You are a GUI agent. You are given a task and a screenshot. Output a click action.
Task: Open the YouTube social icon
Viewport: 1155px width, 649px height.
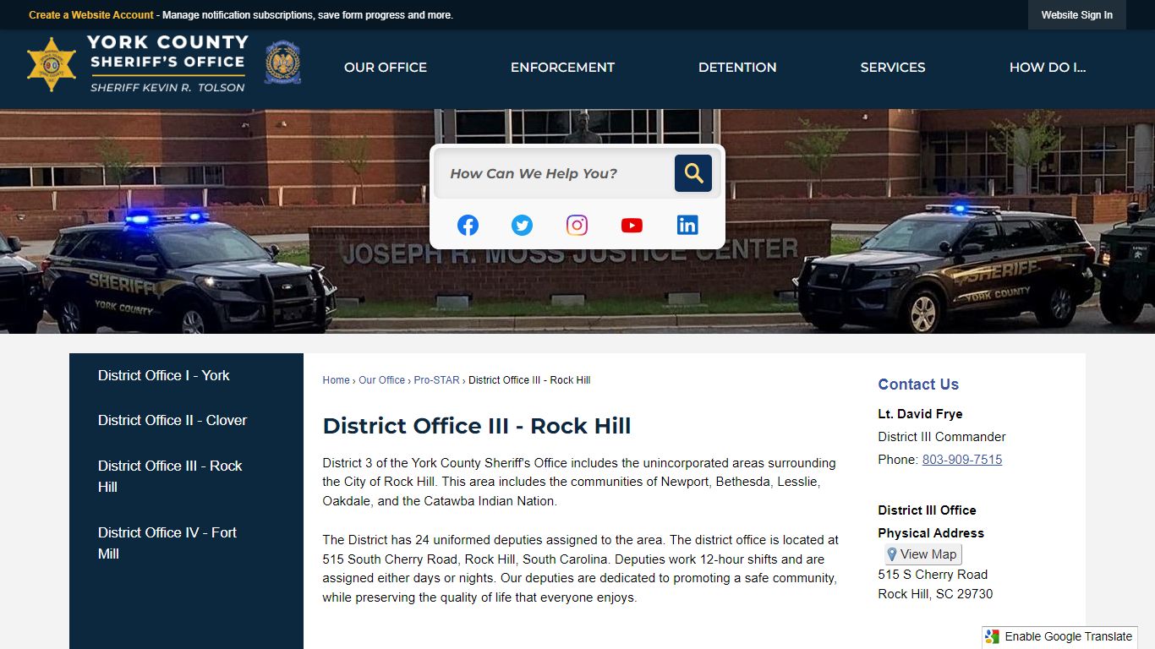(632, 225)
